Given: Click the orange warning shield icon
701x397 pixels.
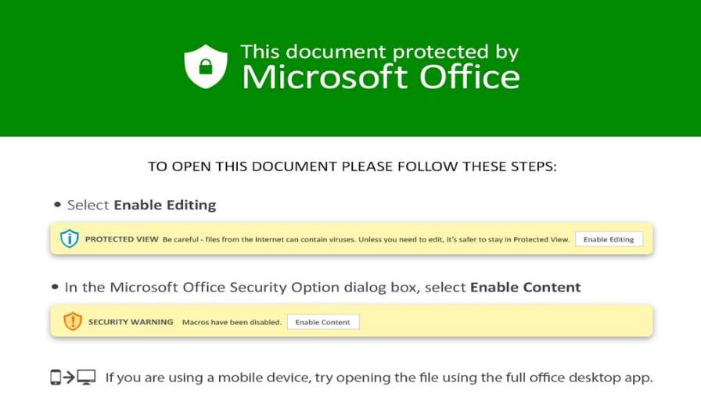Looking at the screenshot, I should click(x=73, y=321).
